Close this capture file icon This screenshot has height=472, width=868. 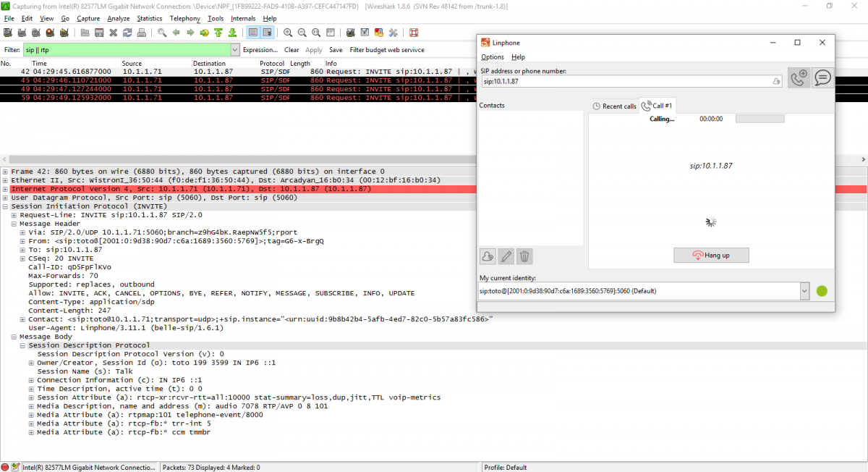coord(114,33)
